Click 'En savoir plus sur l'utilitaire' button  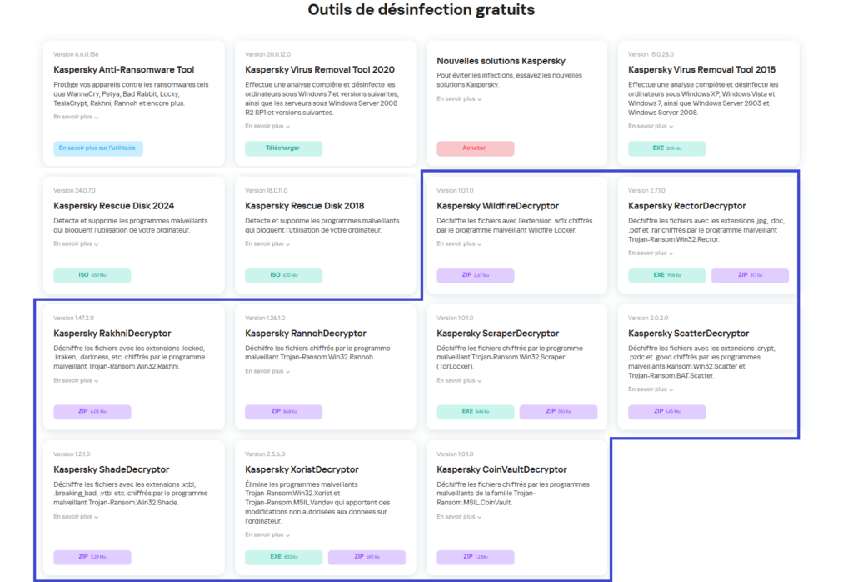coord(98,148)
